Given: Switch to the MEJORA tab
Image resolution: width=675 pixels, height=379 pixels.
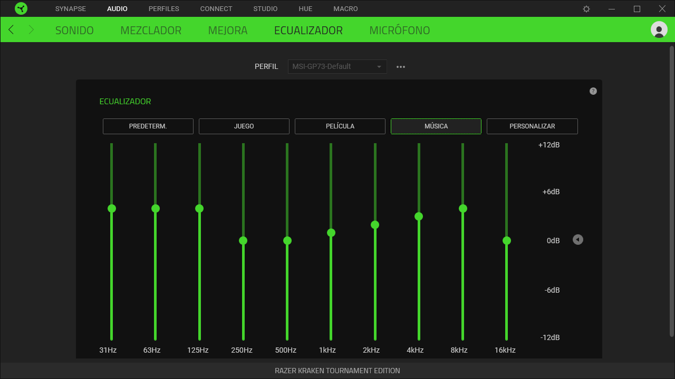Looking at the screenshot, I should 228,31.
